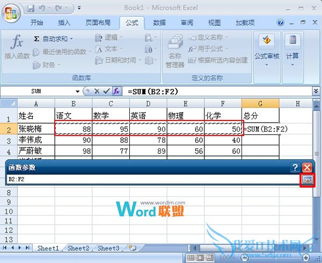Click the cell with value 56
Screen dimensions: 322x263
(186, 151)
